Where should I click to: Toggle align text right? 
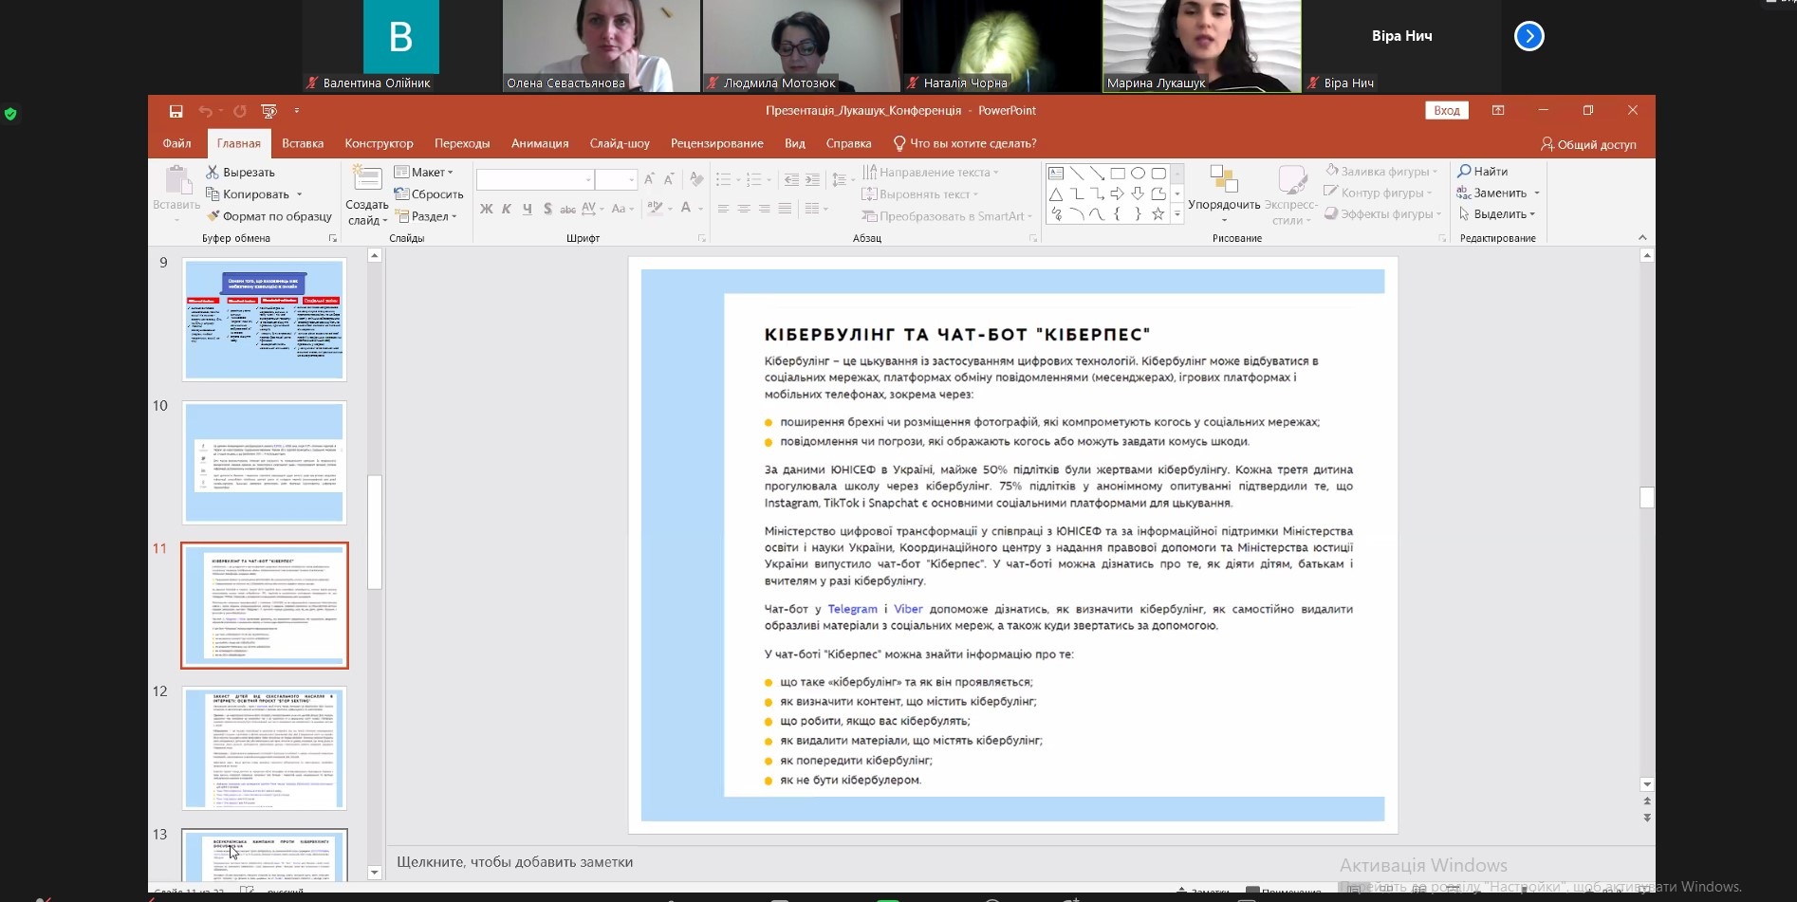pyautogui.click(x=765, y=209)
